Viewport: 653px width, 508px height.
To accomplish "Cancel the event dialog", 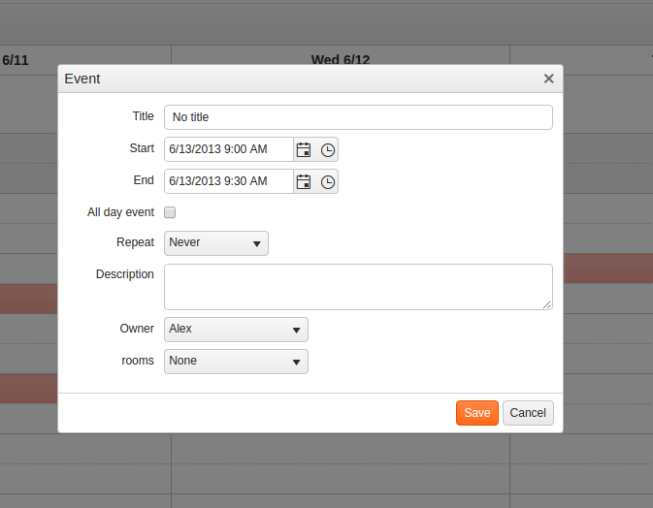I will click(x=528, y=413).
